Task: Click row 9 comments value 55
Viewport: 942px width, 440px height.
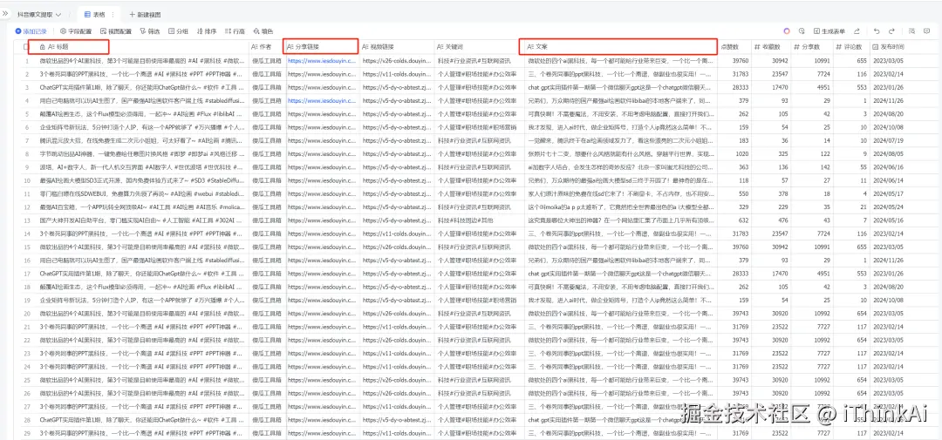Action: pos(862,166)
